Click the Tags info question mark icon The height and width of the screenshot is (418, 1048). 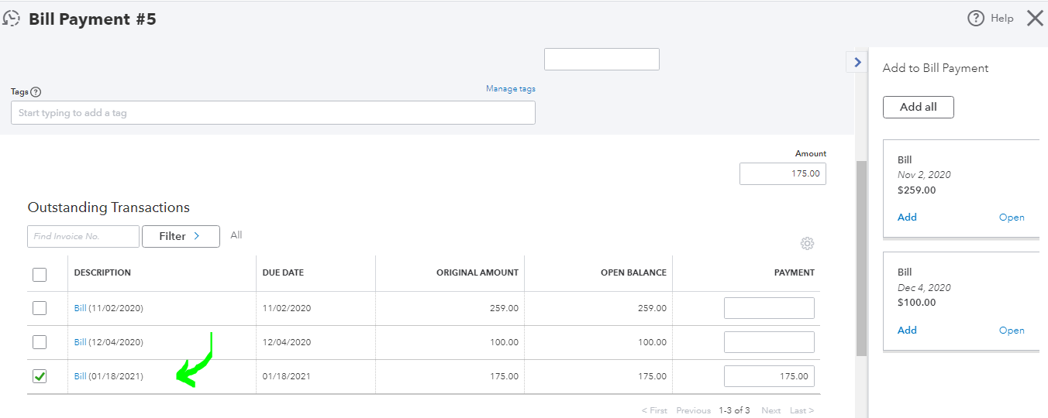36,92
